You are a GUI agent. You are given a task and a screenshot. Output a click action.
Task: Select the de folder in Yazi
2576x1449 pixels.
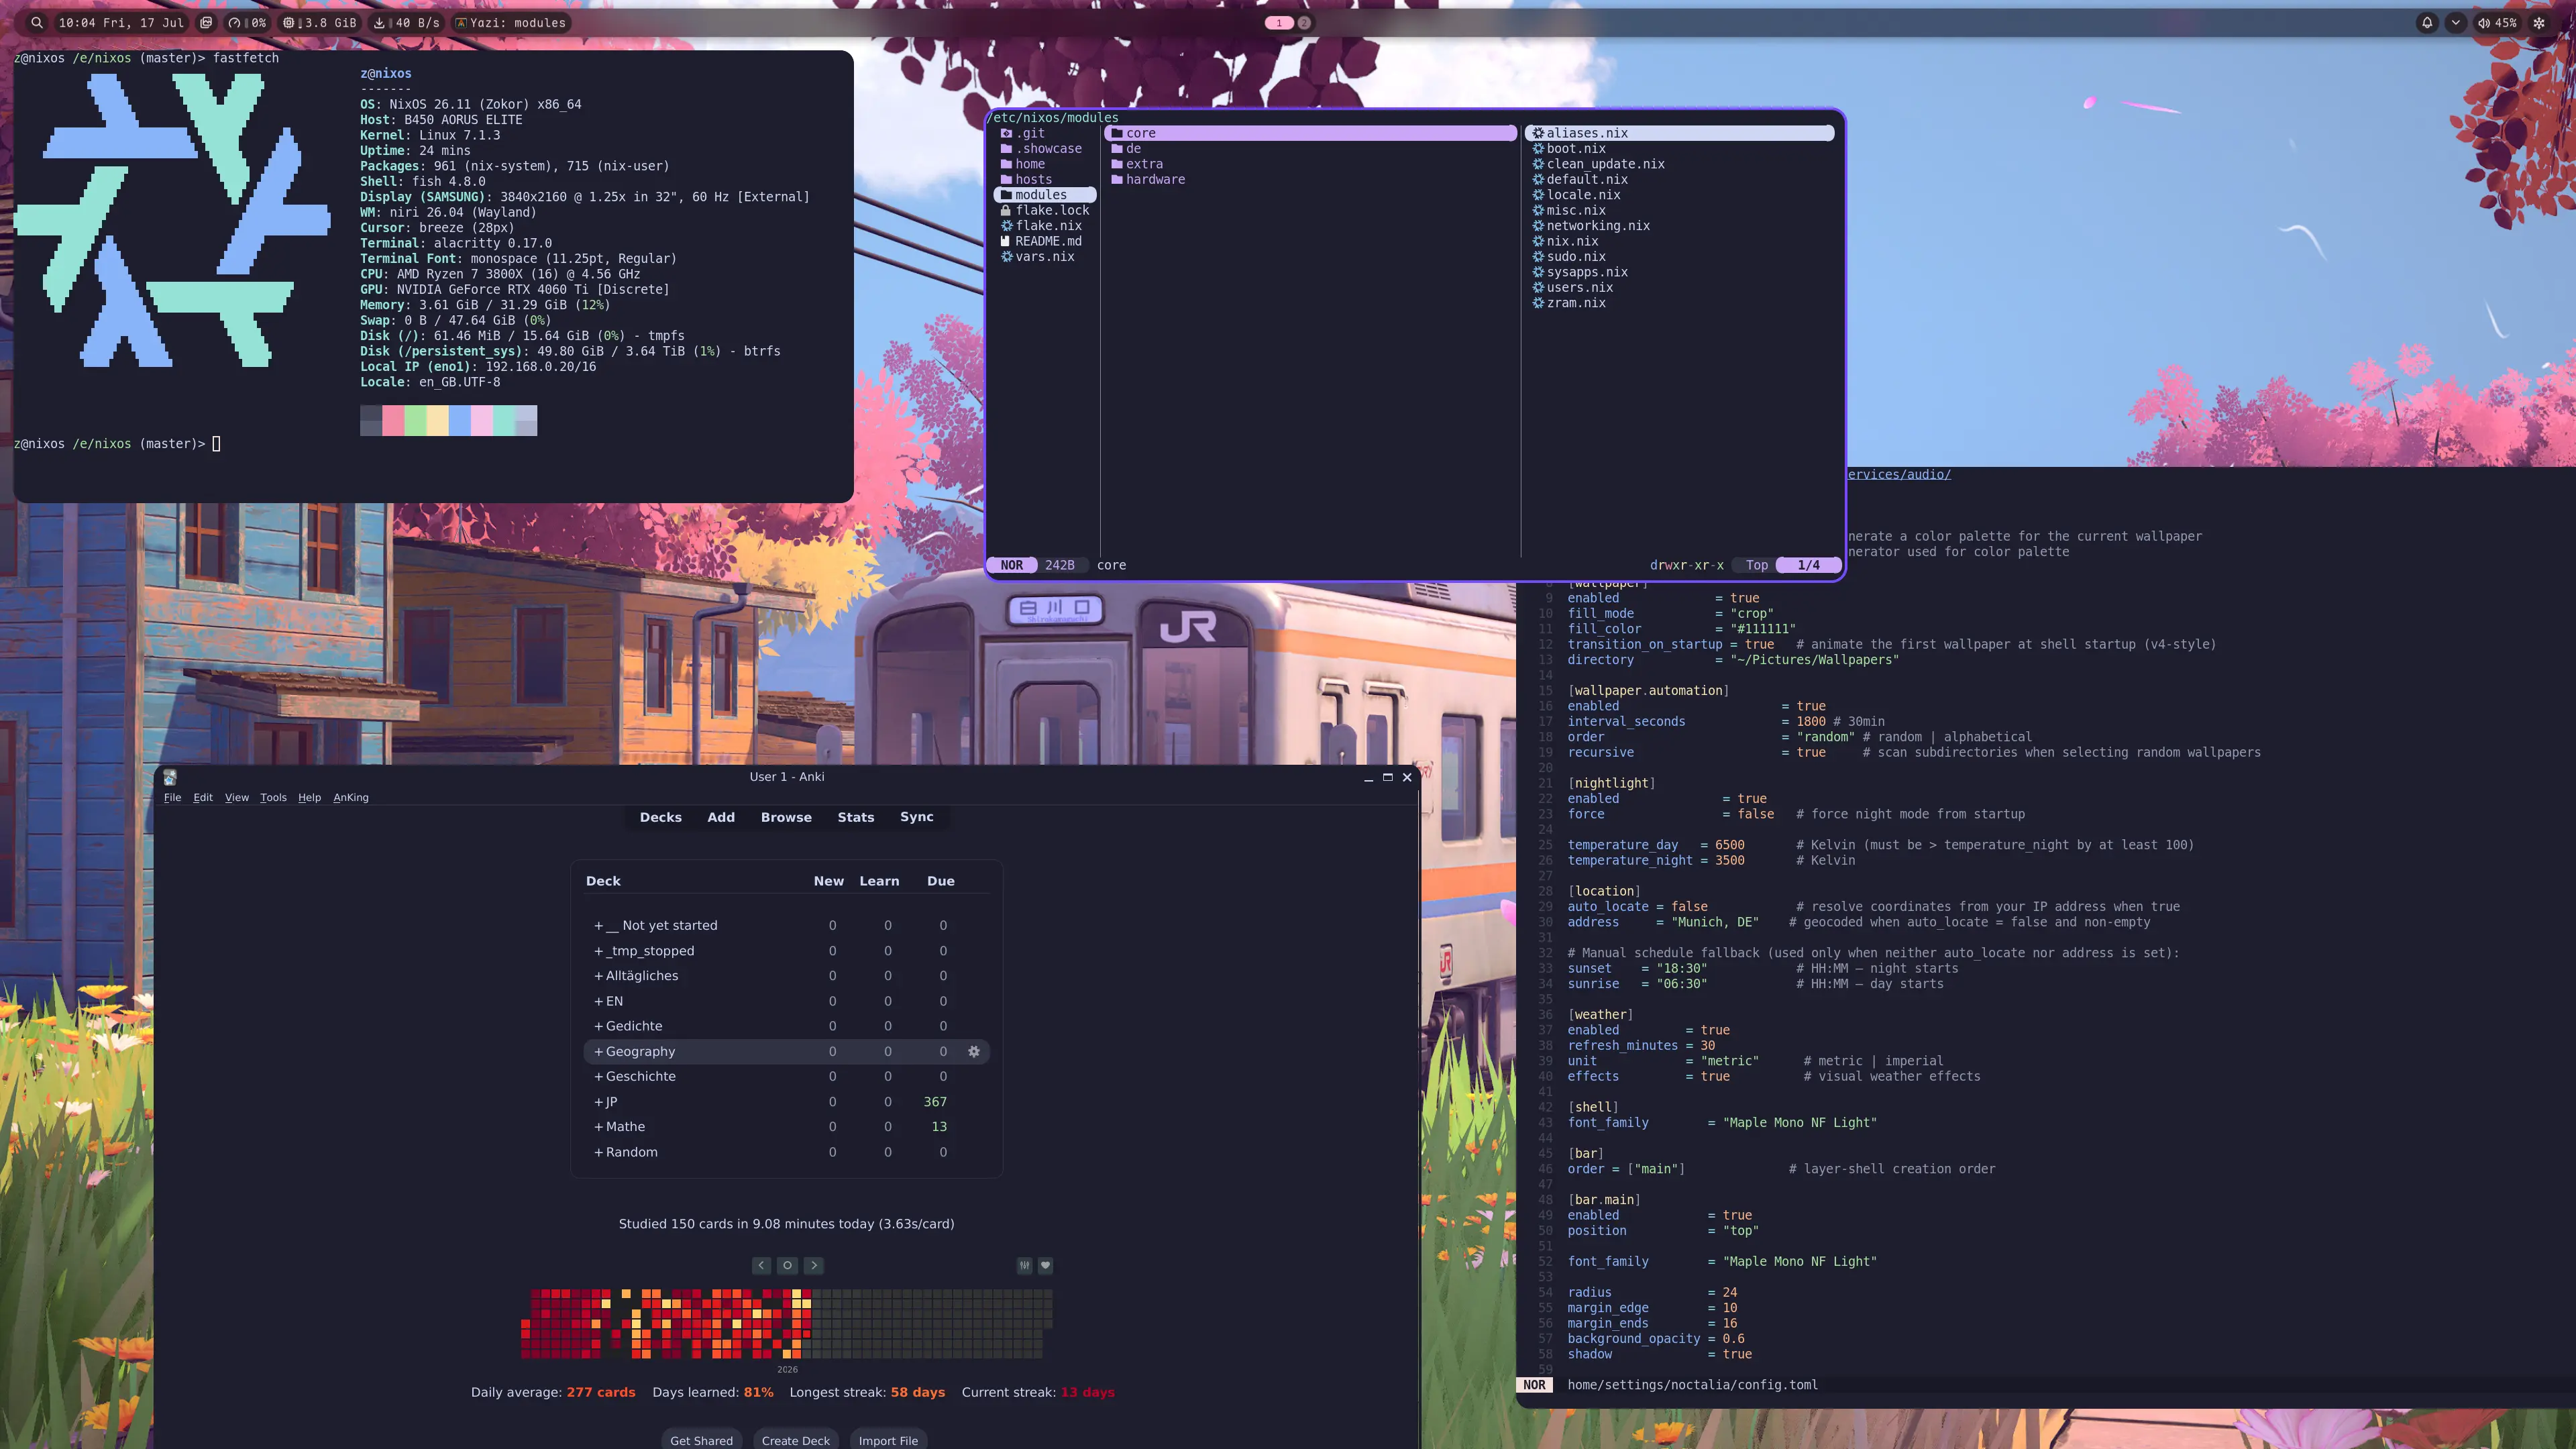(1133, 148)
